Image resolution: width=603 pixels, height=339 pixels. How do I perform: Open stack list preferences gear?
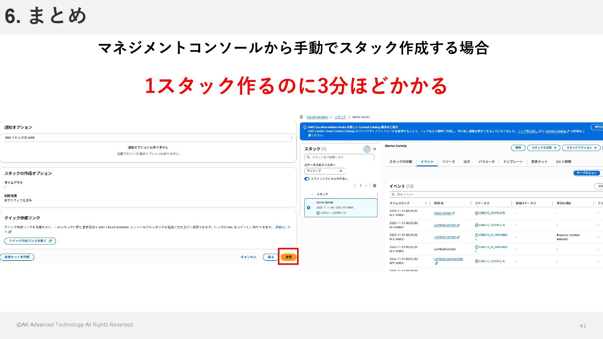[374, 186]
